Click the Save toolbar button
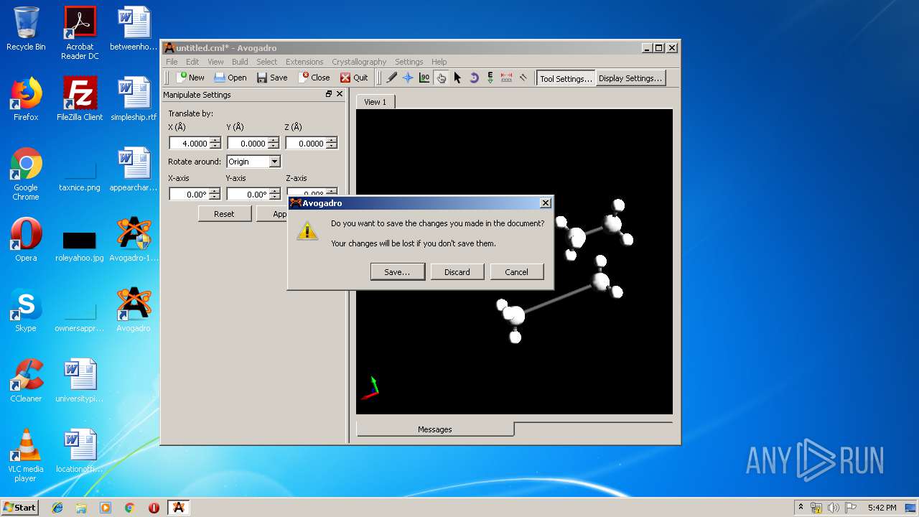This screenshot has width=919, height=517. pos(272,78)
